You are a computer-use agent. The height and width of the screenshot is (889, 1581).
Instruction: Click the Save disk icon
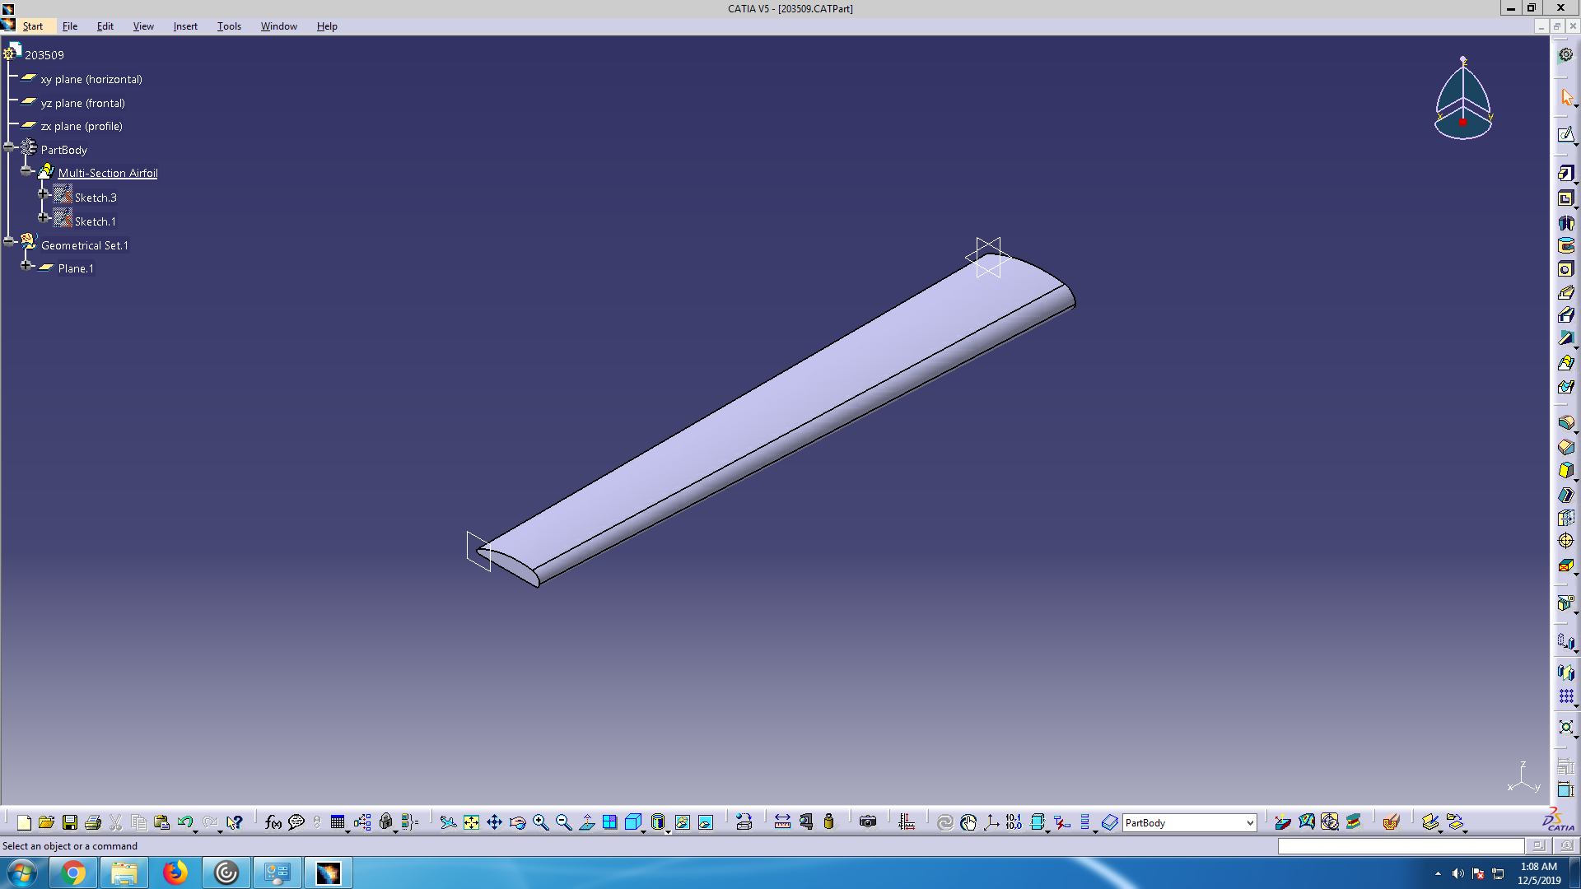pyautogui.click(x=70, y=822)
